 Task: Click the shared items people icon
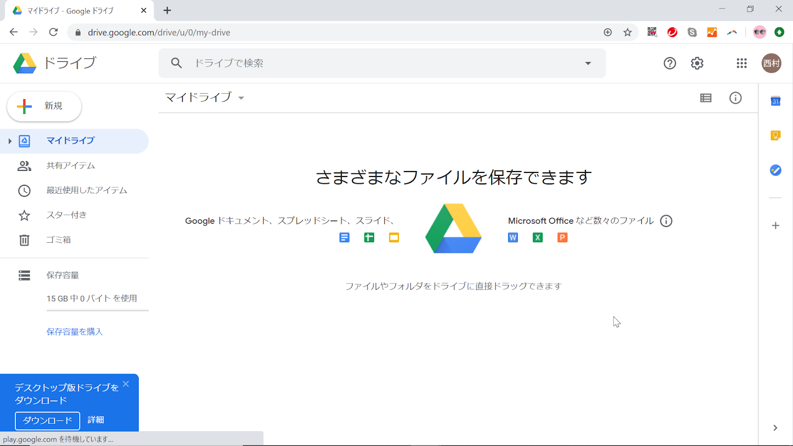tap(24, 166)
